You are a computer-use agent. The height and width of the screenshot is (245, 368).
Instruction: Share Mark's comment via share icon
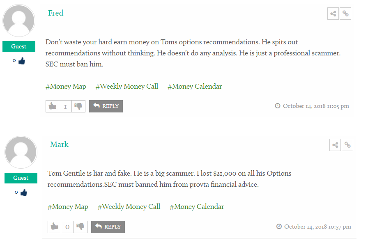click(x=335, y=145)
